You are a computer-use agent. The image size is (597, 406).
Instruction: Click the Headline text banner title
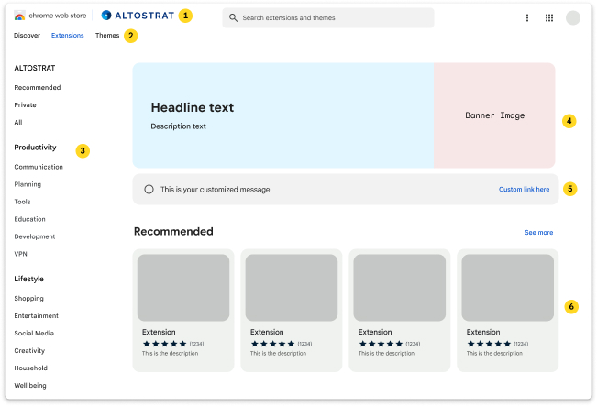pyautogui.click(x=193, y=107)
